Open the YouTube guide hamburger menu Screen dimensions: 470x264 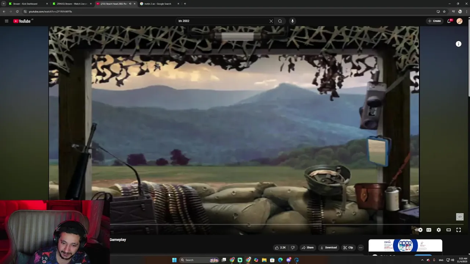(x=6, y=21)
